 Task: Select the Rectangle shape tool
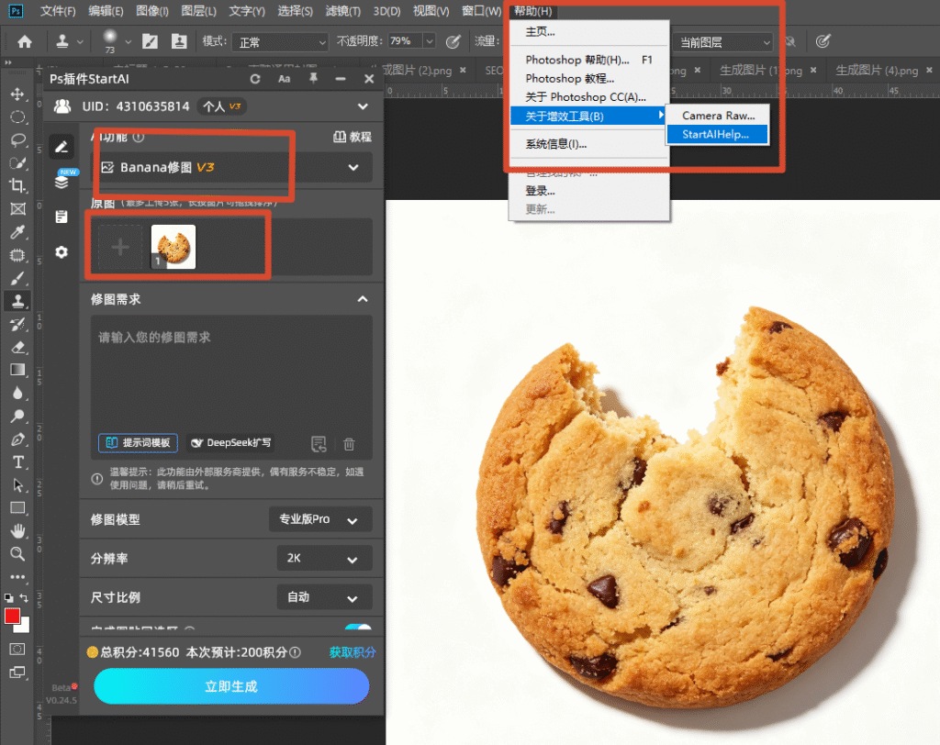pos(17,508)
